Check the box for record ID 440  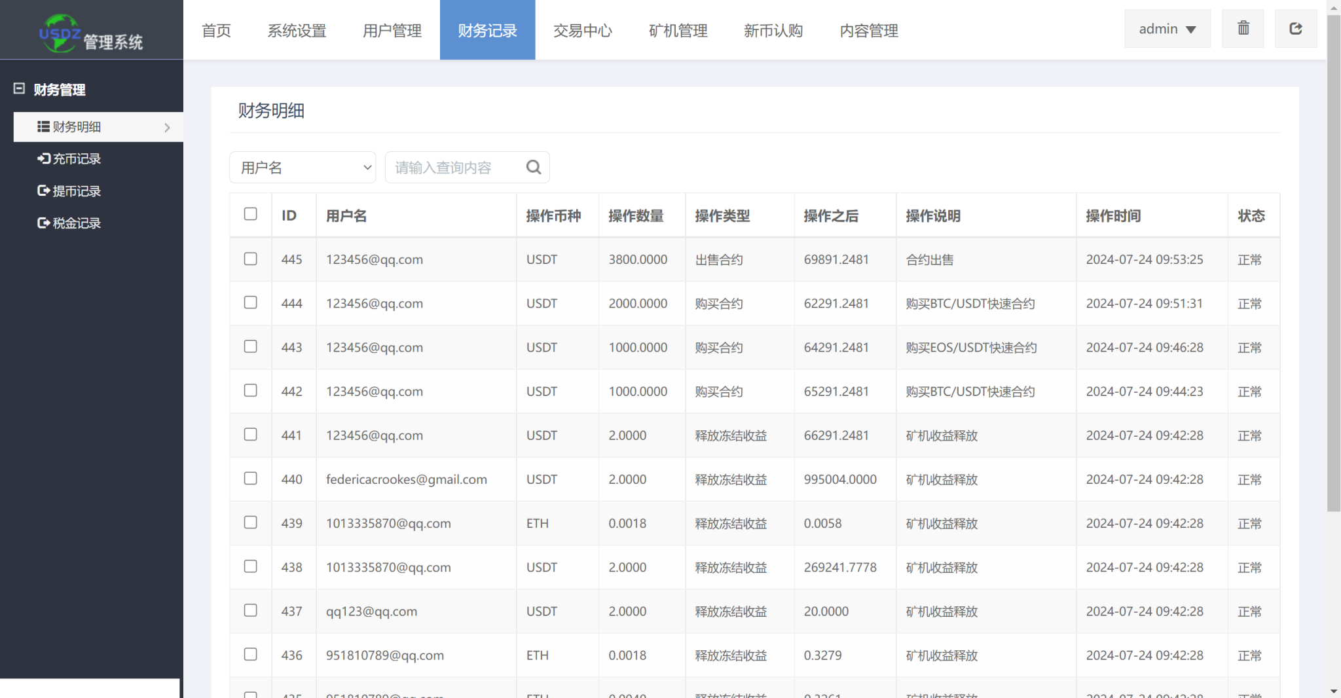251,479
